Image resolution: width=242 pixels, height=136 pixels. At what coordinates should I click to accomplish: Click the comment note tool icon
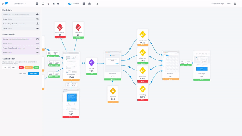[58, 4]
